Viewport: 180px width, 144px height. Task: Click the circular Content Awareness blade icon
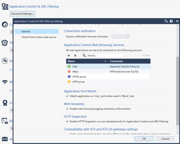pos(5,24)
